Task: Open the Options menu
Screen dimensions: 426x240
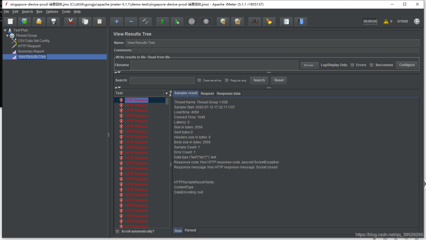Action: 52,12
